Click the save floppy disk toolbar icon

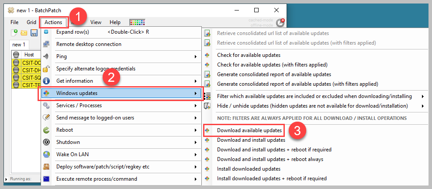(34, 33)
